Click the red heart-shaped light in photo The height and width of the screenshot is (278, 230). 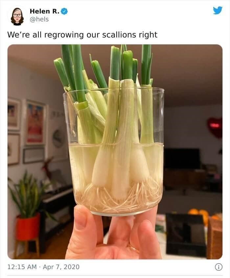pyautogui.click(x=215, y=127)
